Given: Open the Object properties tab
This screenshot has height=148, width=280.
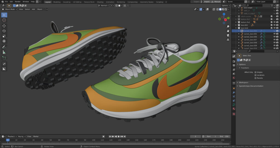Looking at the screenshot, I should tap(234, 88).
